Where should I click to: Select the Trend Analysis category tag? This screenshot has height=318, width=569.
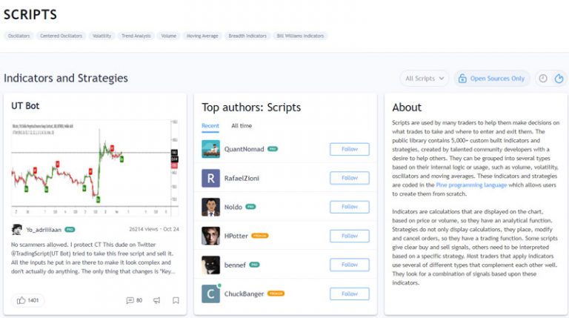136,36
